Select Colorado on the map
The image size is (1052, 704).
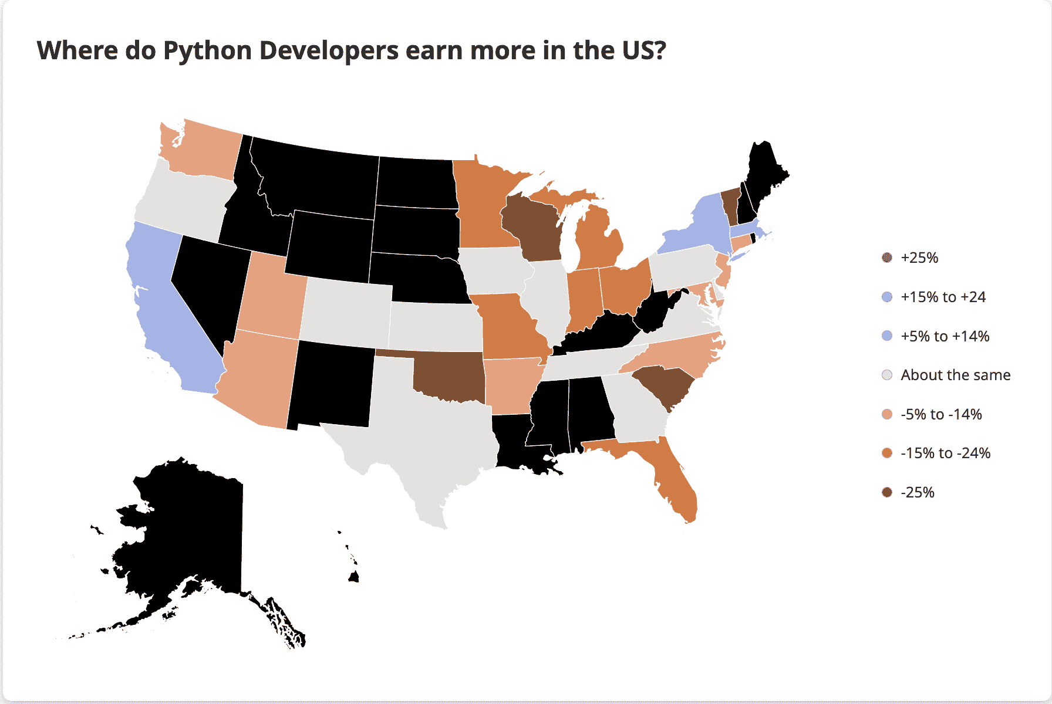tap(346, 313)
